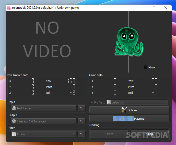Expand the Test tracker input dropdown
The height and width of the screenshot is (145, 176).
click(43, 108)
